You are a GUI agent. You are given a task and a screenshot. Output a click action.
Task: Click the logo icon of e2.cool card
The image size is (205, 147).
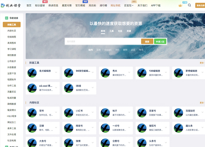(x=32, y=88)
